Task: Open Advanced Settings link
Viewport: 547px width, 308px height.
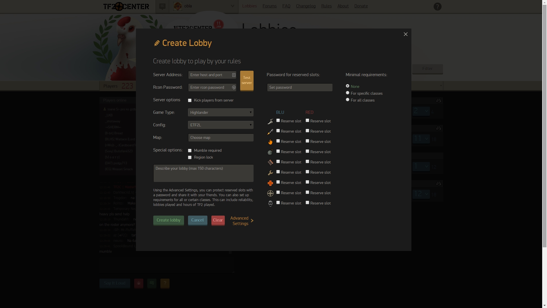Action: [239, 221]
